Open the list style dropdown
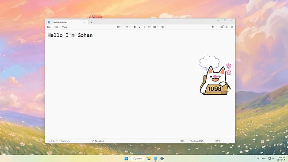This screenshot has height=162, width=288. coord(128,27)
